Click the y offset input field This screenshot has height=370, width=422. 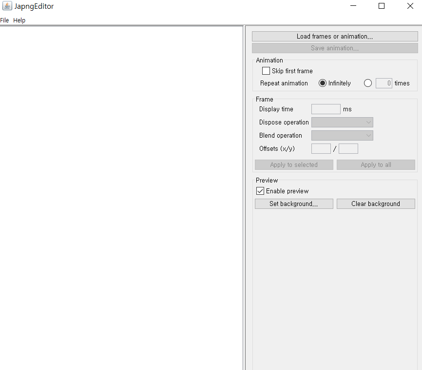(348, 148)
